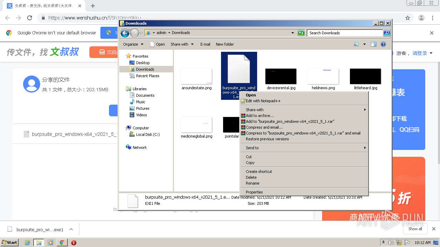Image resolution: width=440 pixels, height=247 pixels.
Task: Click the Change your view icon
Action: click(x=356, y=44)
